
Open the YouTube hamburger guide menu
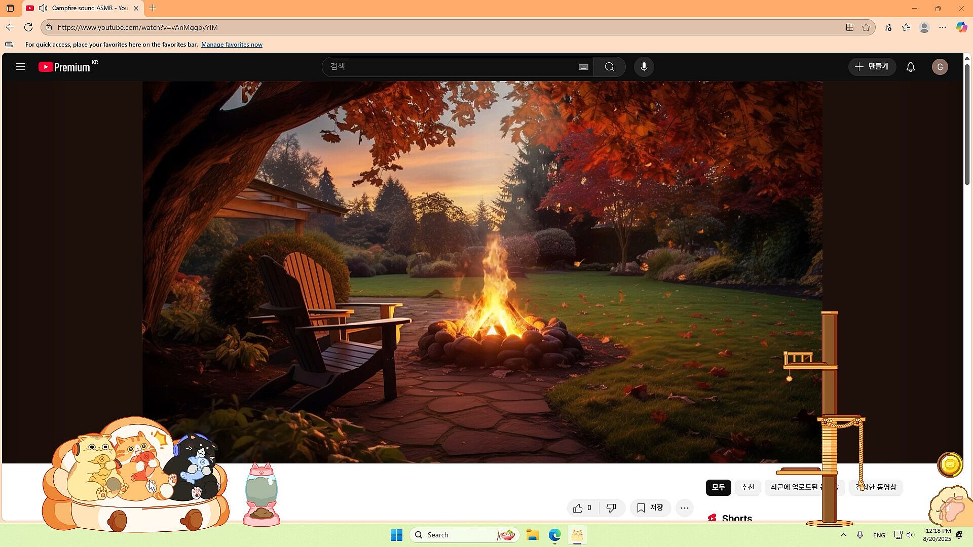point(20,67)
